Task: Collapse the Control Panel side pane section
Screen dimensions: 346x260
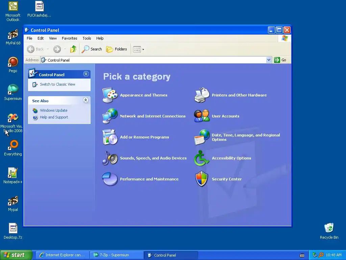Action: point(86,74)
